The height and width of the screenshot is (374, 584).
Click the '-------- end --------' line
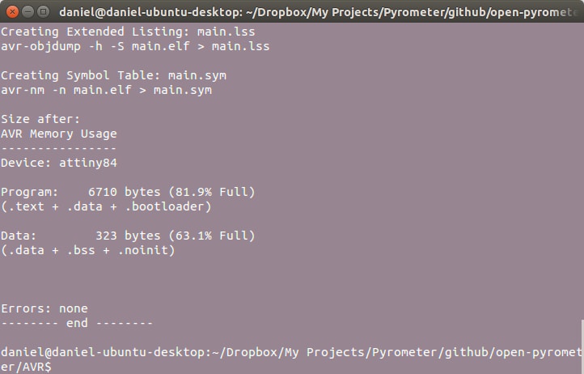[x=77, y=323]
